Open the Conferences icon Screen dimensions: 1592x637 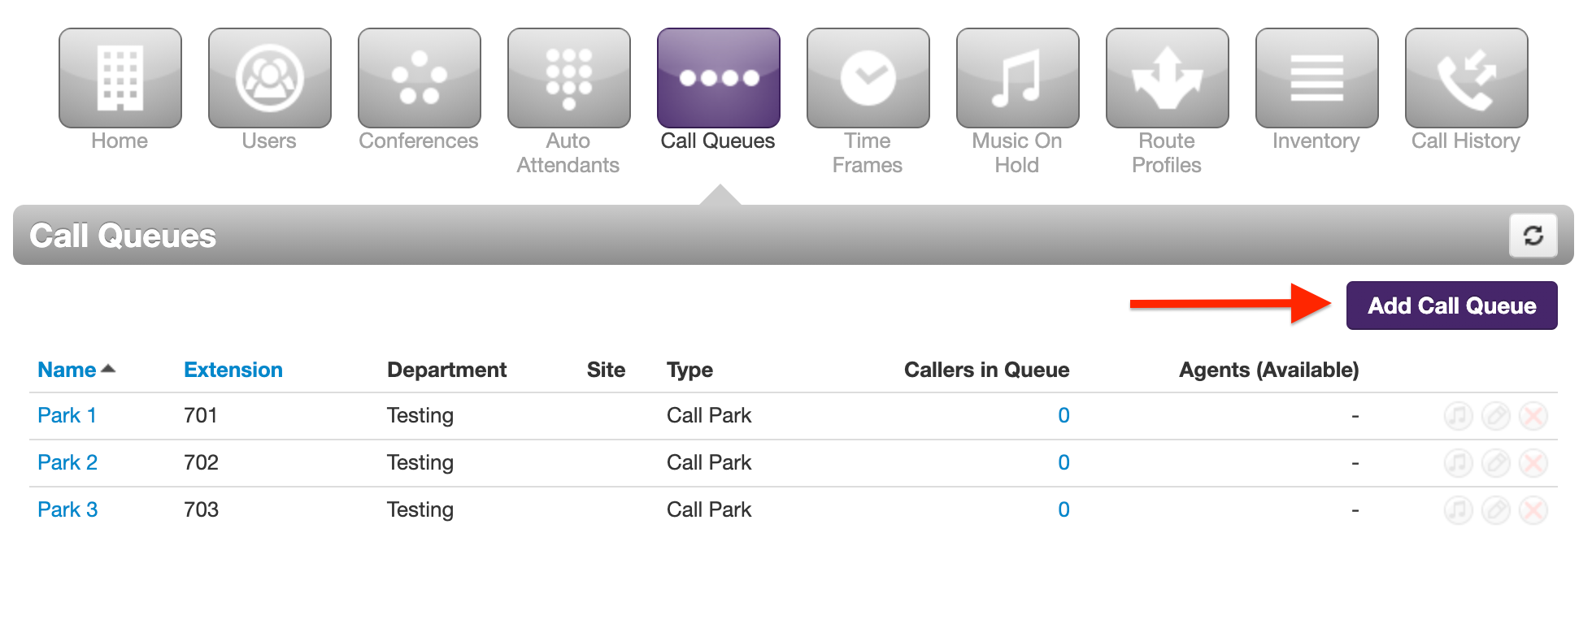(x=420, y=78)
